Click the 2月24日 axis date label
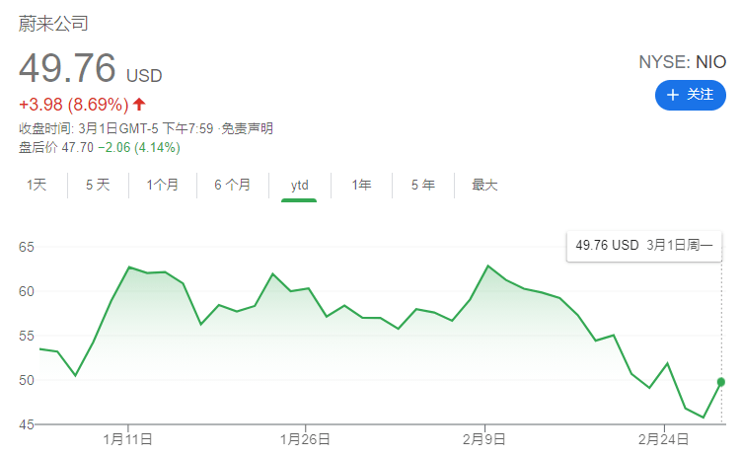741x457 pixels. pyautogui.click(x=663, y=439)
